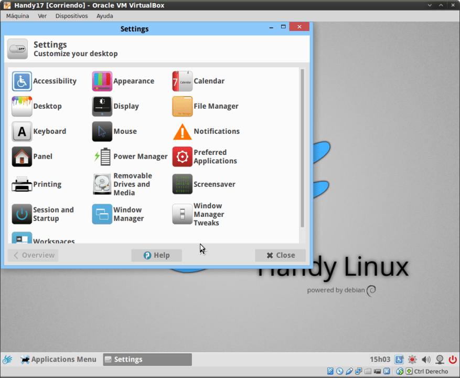The width and height of the screenshot is (460, 378).
Task: Open the Dispositivos menu
Action: point(71,16)
